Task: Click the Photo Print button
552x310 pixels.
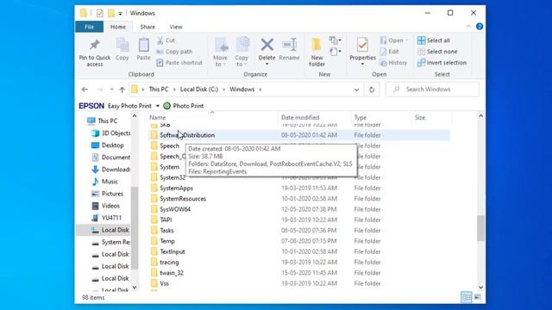Action: [x=184, y=106]
